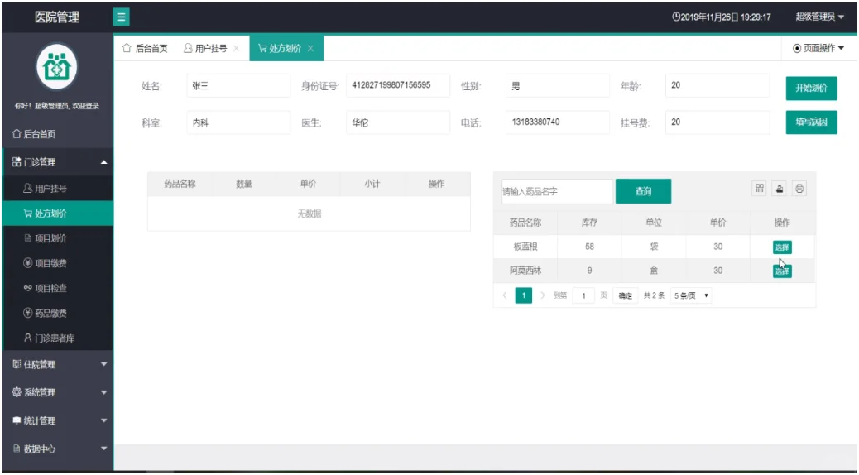This screenshot has height=475, width=859.
Task: Click the 性别 input field
Action: click(558, 85)
